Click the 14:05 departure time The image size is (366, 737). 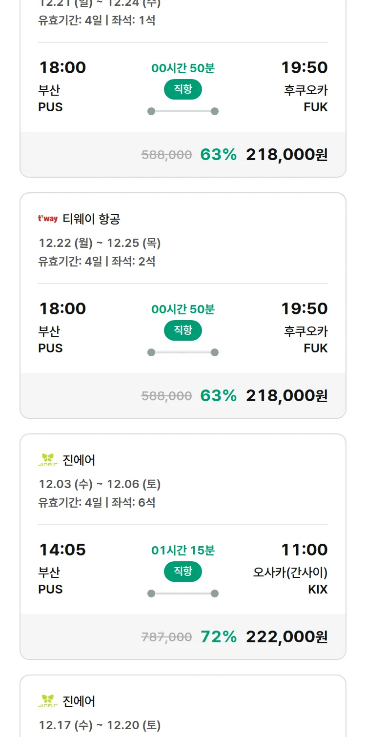pyautogui.click(x=62, y=550)
